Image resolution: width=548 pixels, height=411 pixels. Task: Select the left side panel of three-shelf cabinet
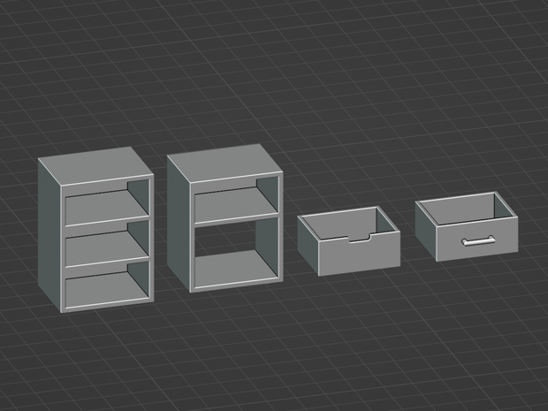point(49,235)
